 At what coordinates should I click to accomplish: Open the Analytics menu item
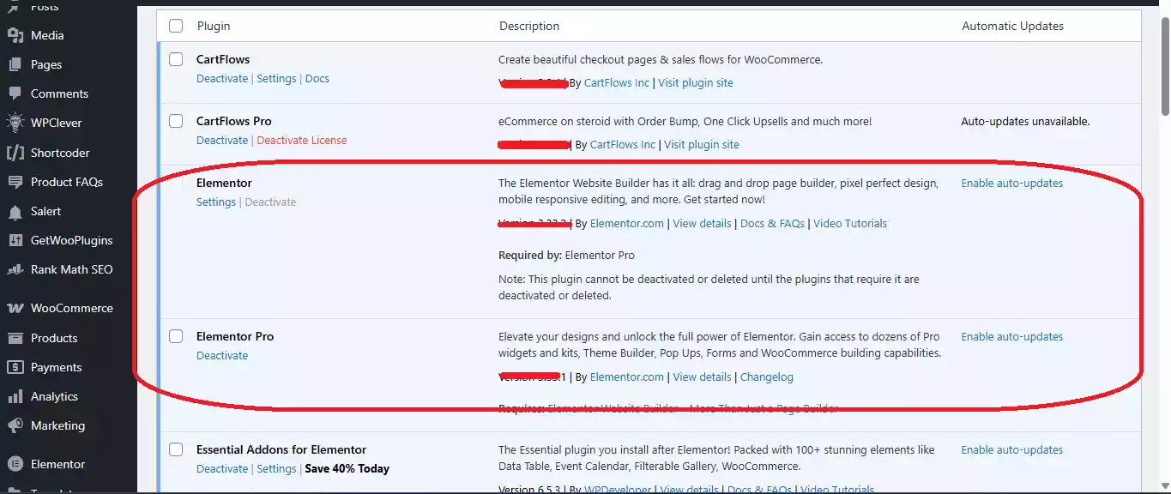coord(54,396)
